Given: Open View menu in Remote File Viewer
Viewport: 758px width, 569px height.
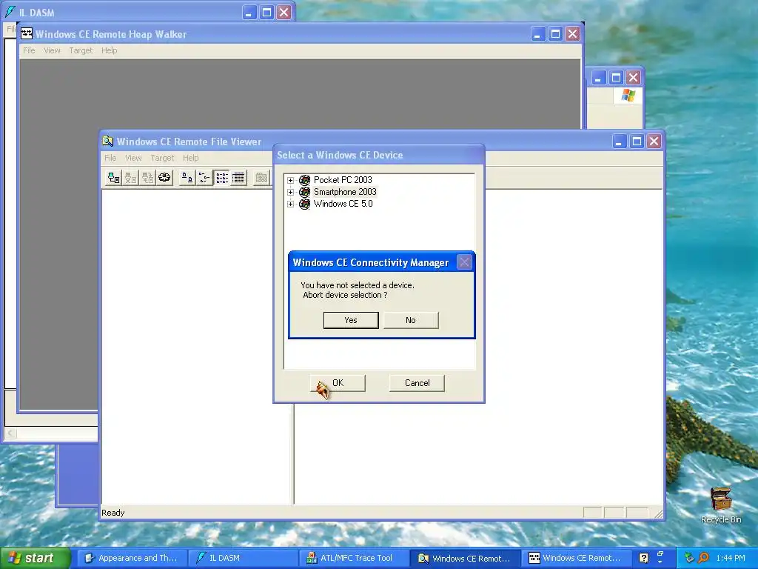Looking at the screenshot, I should click(x=133, y=158).
